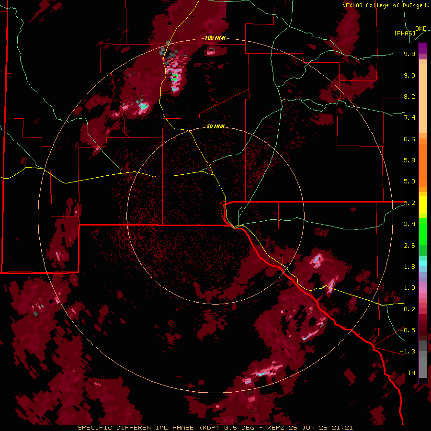Select the 6.6 value on the scale

point(409,139)
